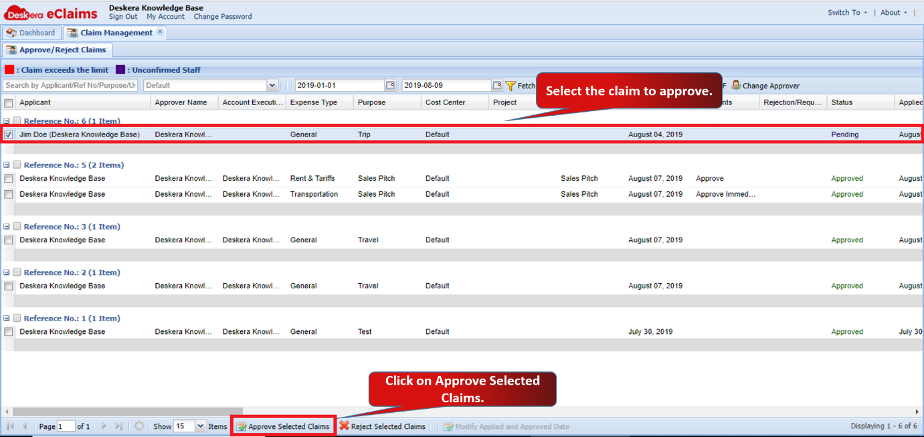Switch to the Dashboard tab

[31, 33]
